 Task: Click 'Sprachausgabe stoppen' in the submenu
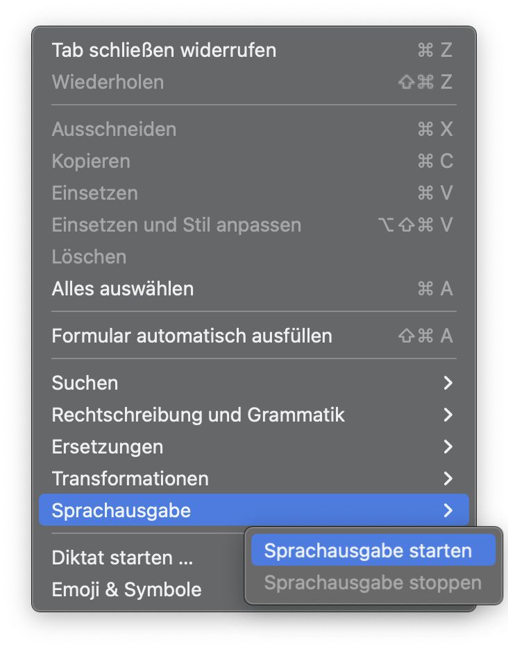[373, 582]
